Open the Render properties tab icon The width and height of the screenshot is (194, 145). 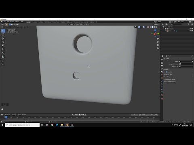[x=162, y=63]
